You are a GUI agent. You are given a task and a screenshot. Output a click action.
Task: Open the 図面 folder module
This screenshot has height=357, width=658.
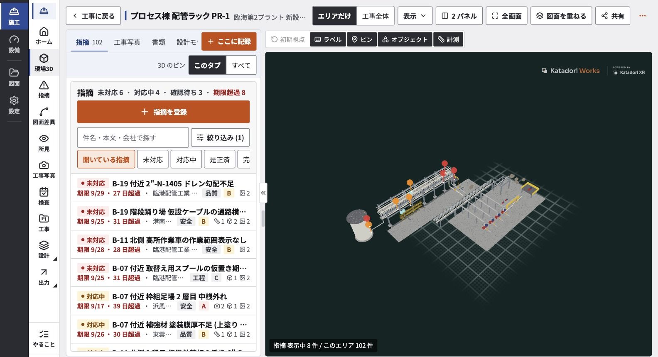click(x=14, y=77)
